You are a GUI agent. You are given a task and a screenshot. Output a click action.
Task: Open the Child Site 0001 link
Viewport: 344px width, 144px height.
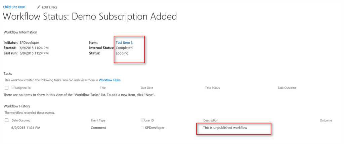14,7
